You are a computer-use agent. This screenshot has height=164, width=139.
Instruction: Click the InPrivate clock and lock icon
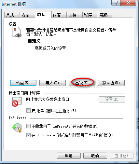click(x=17, y=128)
